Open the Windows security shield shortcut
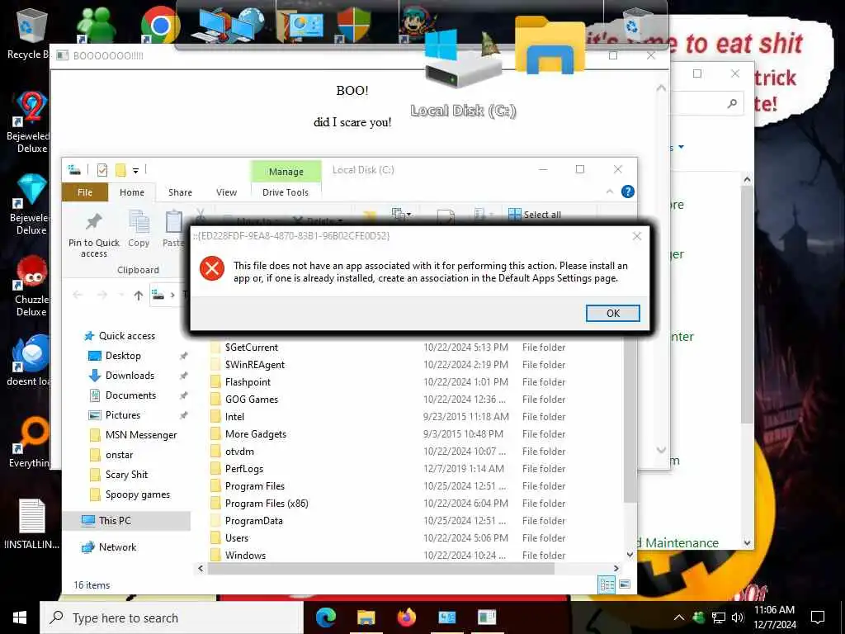Image resolution: width=845 pixels, height=634 pixels. tap(353, 24)
